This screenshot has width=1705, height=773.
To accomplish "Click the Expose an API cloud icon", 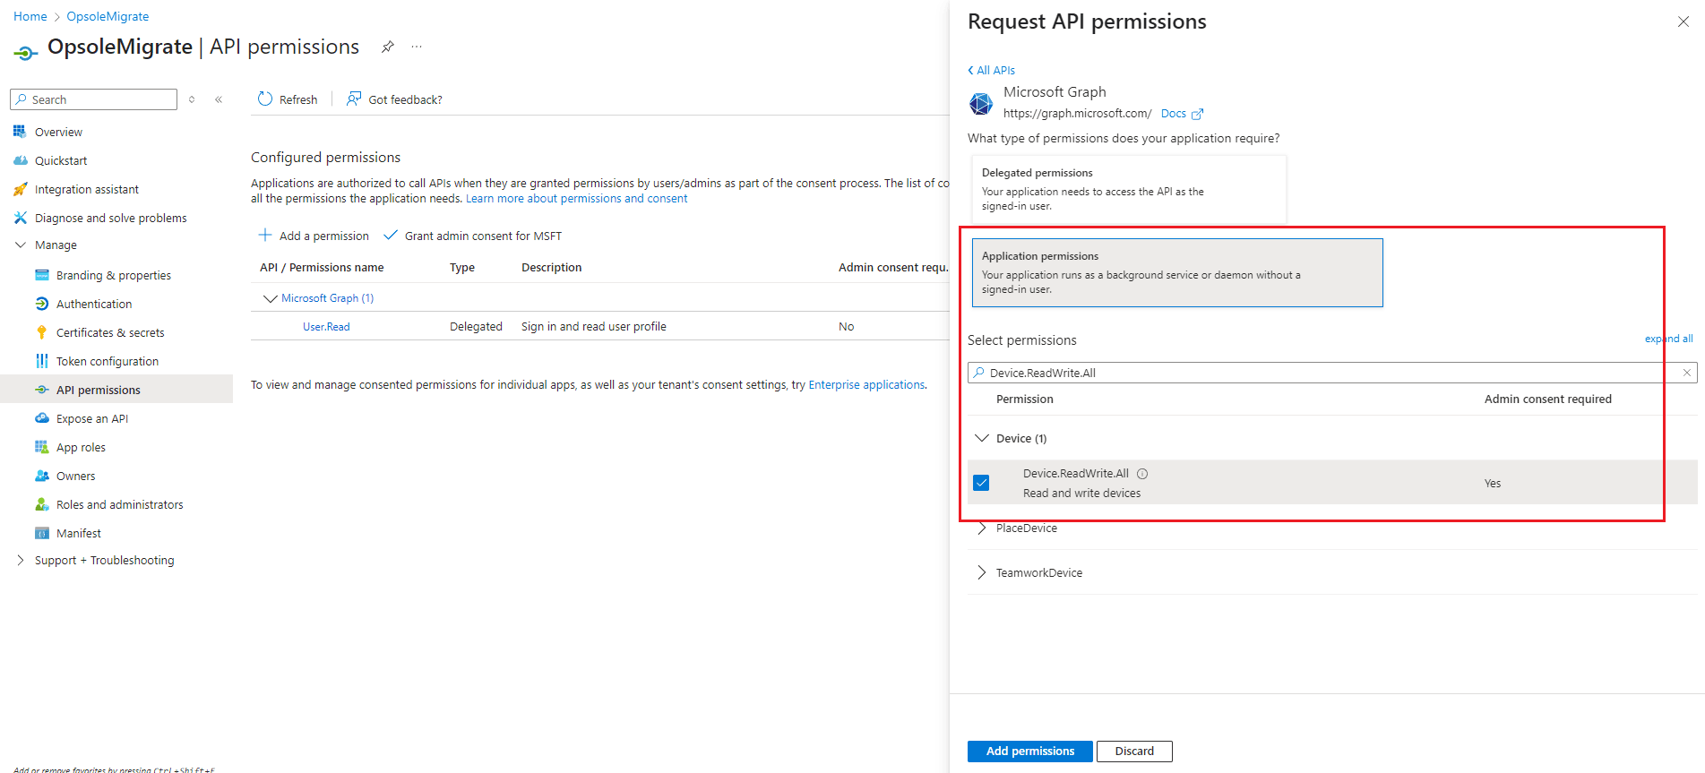I will (41, 418).
